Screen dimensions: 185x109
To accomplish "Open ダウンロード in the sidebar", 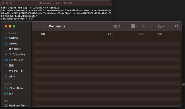I will point(16,71).
